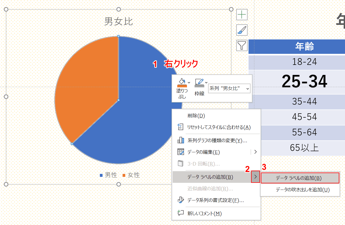Select データ ラベルの追加(B) in main menu
Viewport: 345px width, 225px height.
click(x=212, y=177)
